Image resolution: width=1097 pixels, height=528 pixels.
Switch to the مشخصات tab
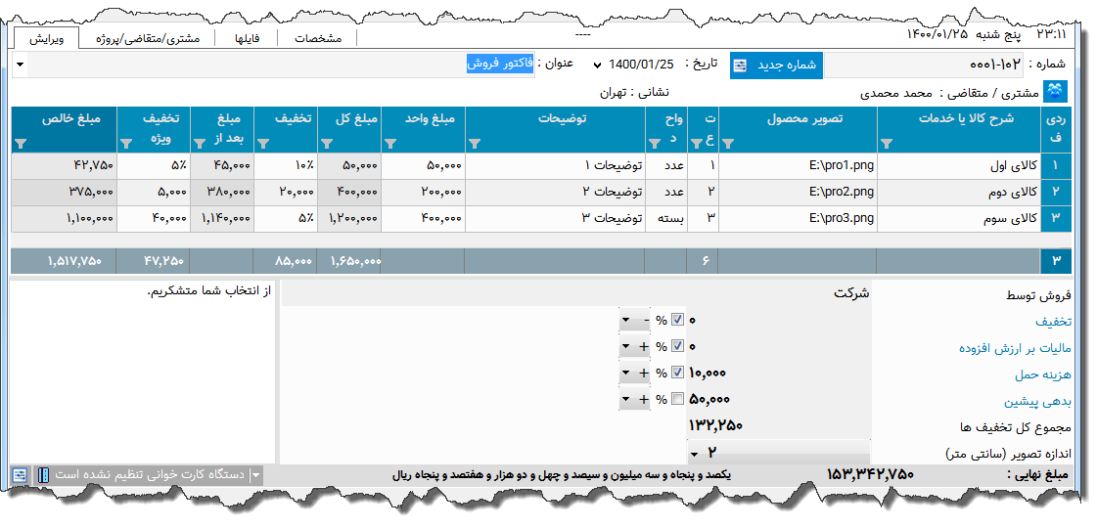[x=318, y=38]
